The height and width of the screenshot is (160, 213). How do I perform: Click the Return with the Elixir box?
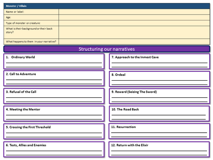(159, 149)
